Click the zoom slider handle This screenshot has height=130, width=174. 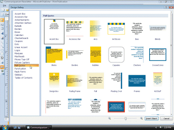125,118
